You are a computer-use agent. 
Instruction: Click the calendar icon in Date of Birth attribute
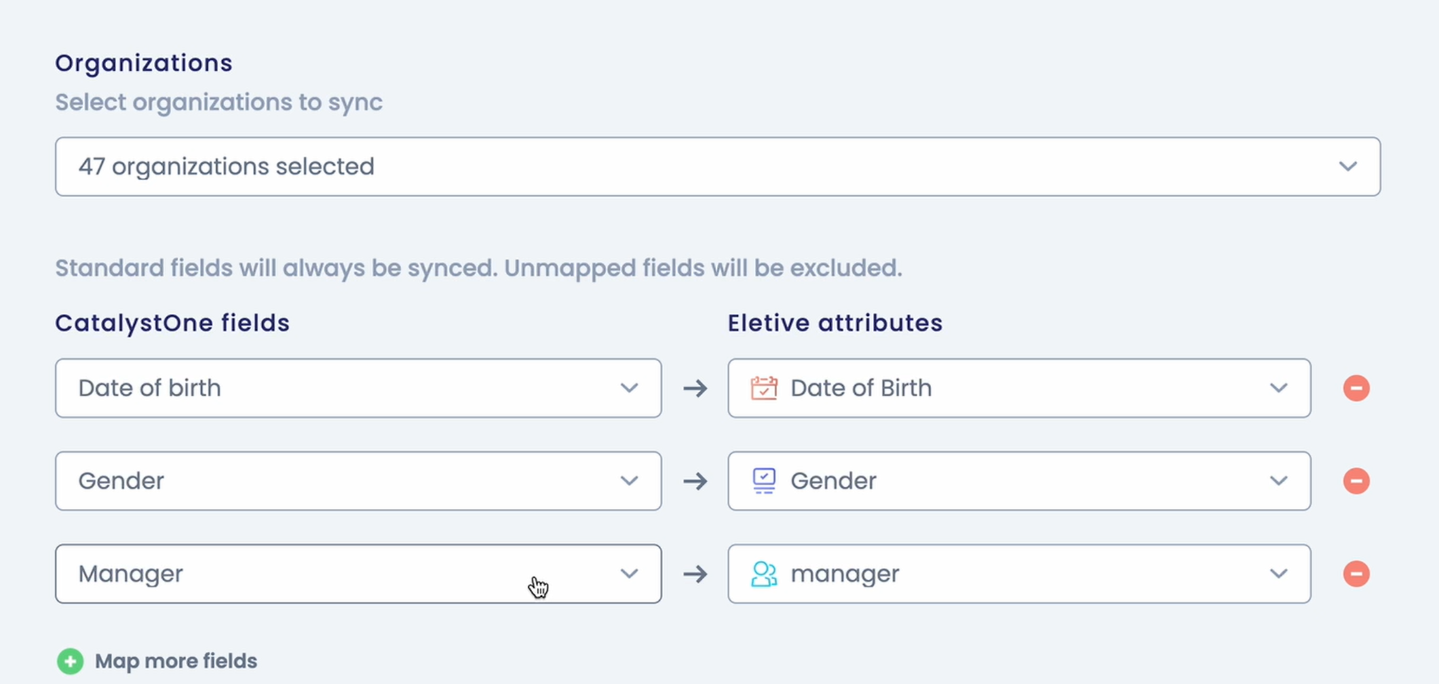click(764, 388)
